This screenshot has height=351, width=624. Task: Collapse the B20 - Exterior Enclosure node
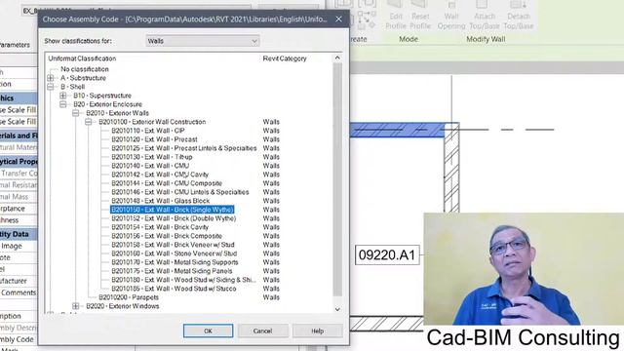coord(63,104)
